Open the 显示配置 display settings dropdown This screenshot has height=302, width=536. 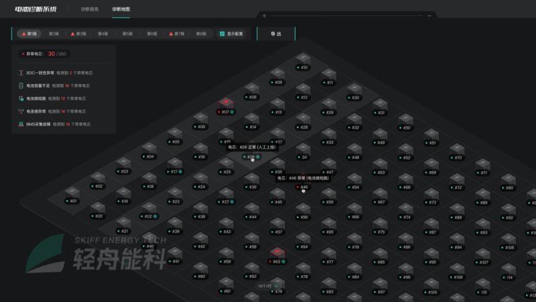(x=232, y=34)
